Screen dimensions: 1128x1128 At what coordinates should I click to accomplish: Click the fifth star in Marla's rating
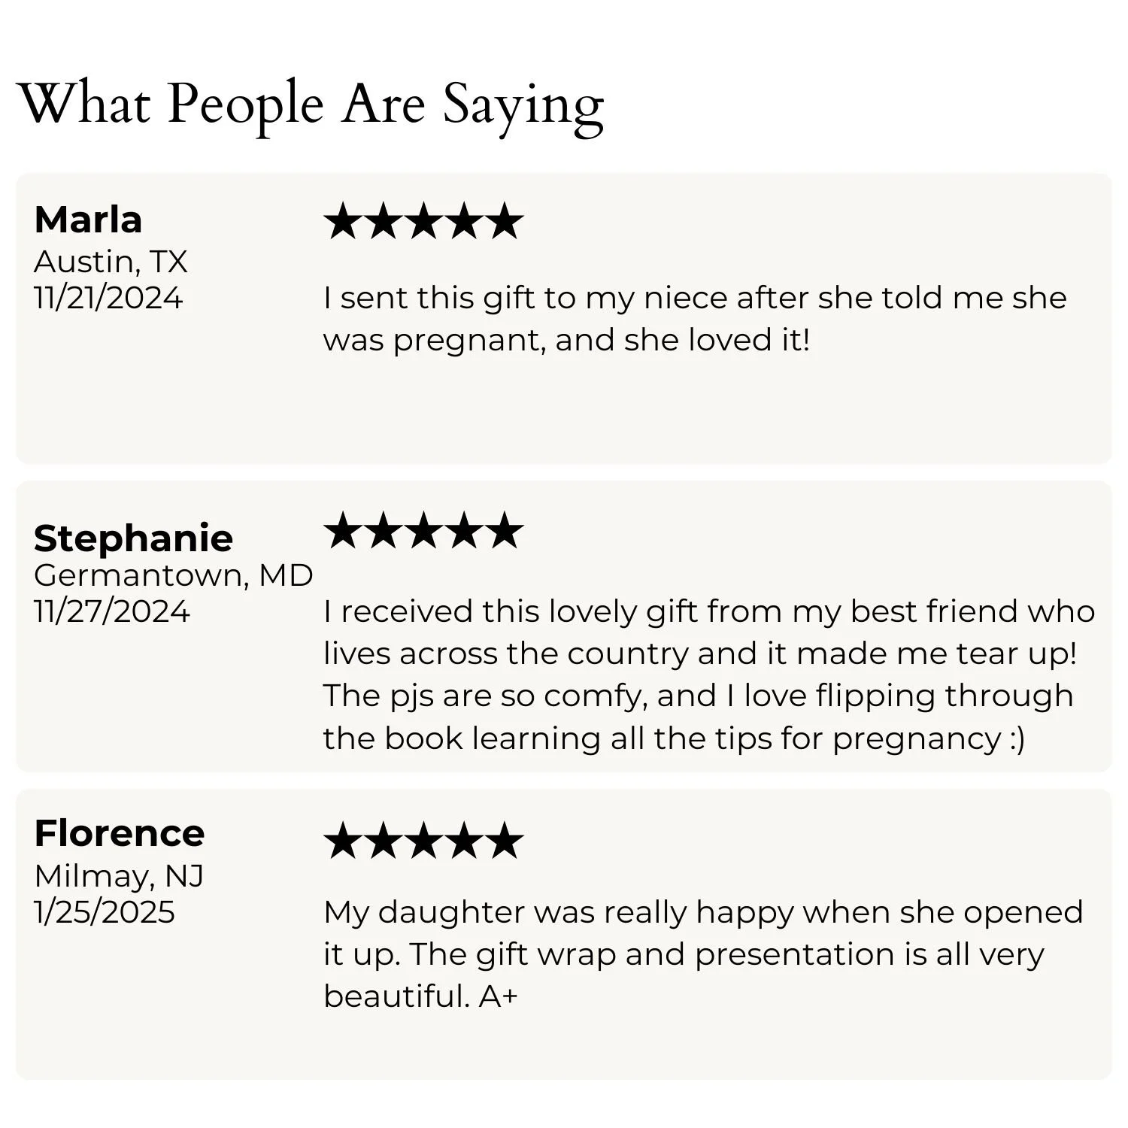pyautogui.click(x=503, y=221)
